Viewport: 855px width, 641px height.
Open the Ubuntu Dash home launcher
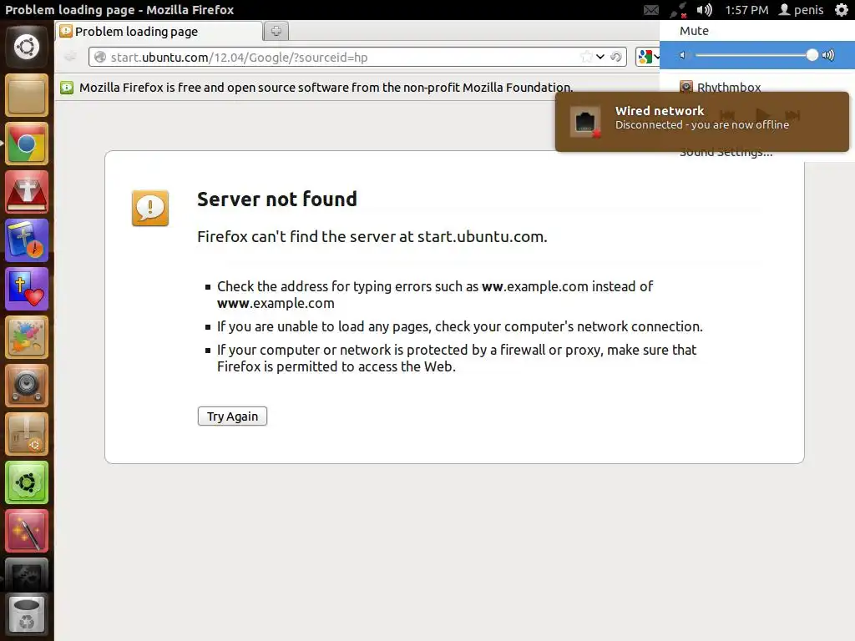27,47
